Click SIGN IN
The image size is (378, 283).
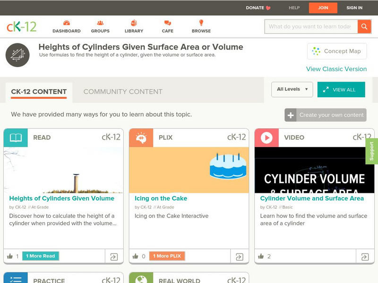point(354,8)
